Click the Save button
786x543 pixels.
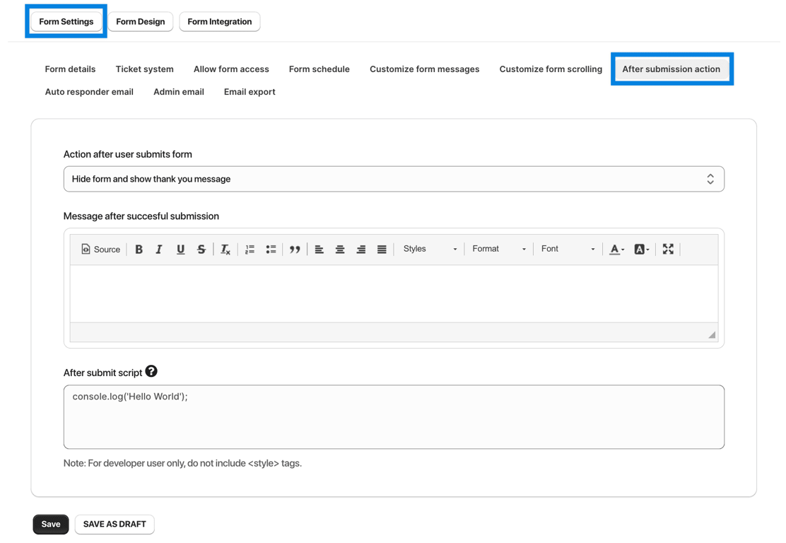pos(51,524)
